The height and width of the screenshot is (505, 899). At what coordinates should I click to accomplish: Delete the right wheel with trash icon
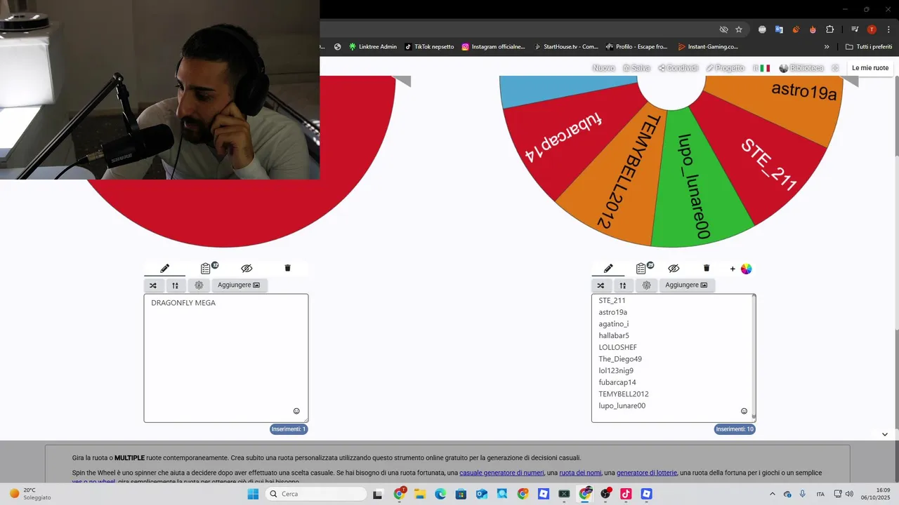click(707, 268)
